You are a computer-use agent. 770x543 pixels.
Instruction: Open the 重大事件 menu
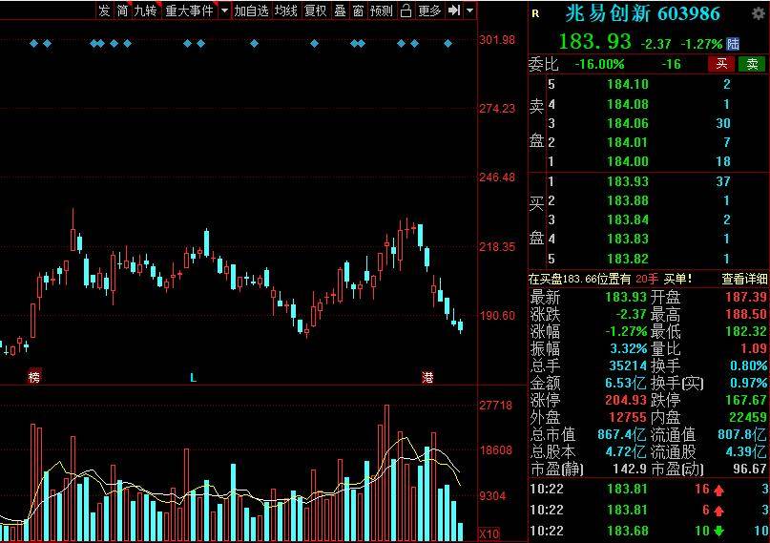click(189, 10)
